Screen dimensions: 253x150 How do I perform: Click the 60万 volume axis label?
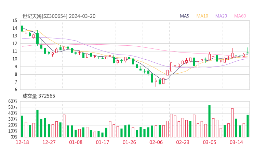[x=13, y=102]
